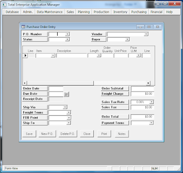Image resolution: width=183 pixels, height=173 pixels.
Task: Click the Order Quantity field in grid
Action: 107,55
